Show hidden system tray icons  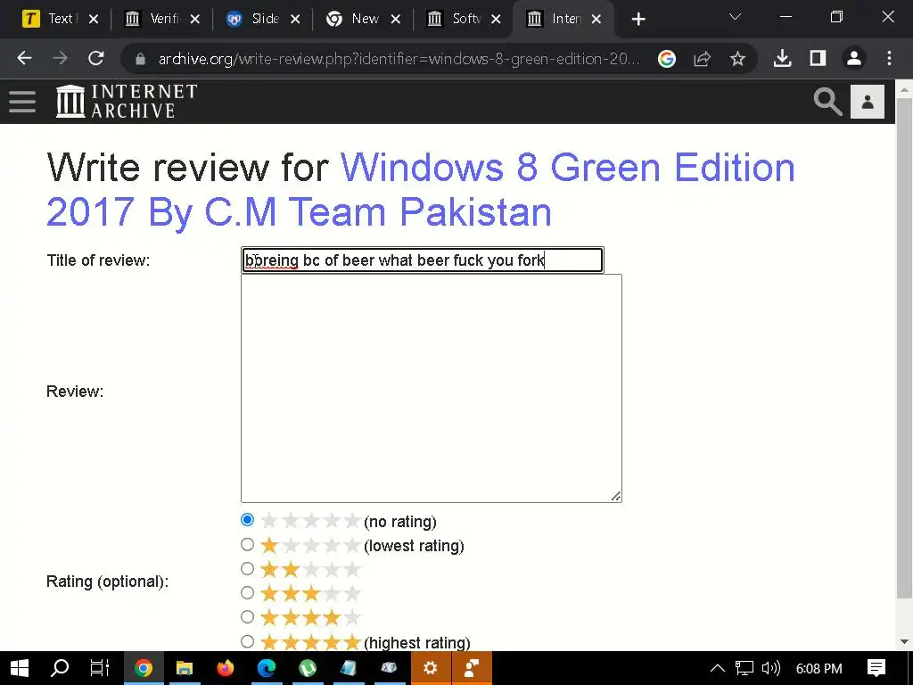click(718, 668)
